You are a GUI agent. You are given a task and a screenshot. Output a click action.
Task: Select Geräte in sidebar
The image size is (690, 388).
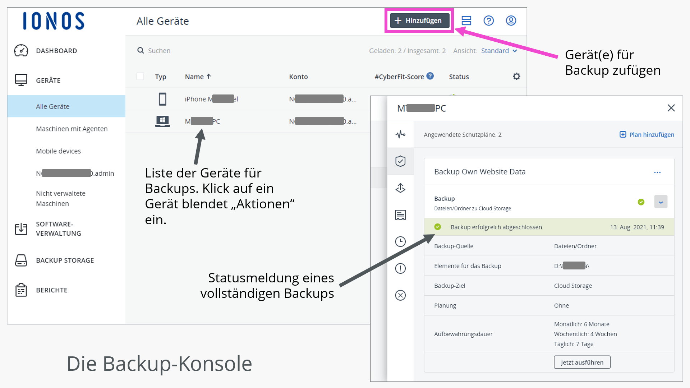tap(48, 80)
